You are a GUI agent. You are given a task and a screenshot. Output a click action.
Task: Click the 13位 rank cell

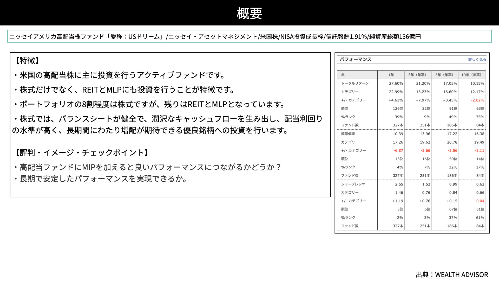click(x=399, y=159)
